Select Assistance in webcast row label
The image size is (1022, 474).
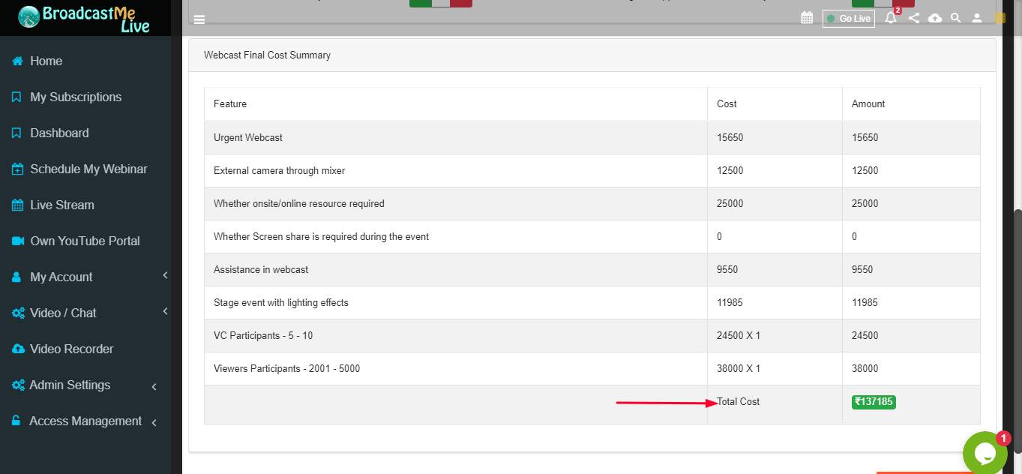(x=261, y=270)
